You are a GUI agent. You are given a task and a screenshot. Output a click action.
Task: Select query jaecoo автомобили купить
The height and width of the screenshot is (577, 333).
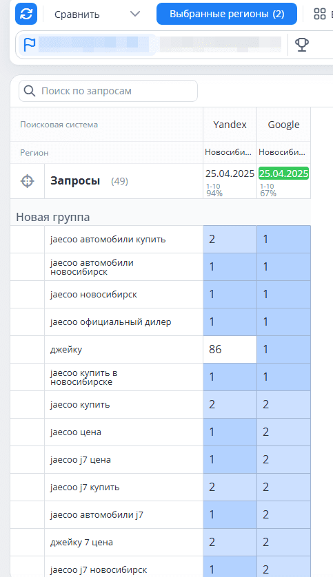pyautogui.click(x=108, y=239)
